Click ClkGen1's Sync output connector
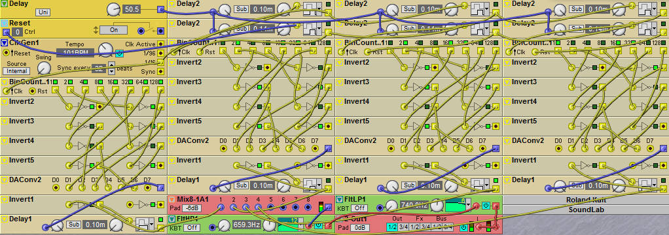This screenshot has width=669, height=235. coord(160,71)
